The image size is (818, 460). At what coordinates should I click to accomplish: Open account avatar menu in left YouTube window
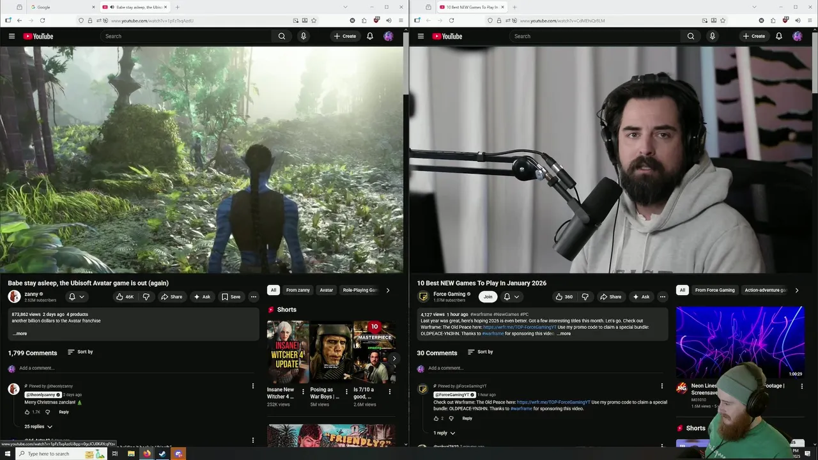pos(389,36)
